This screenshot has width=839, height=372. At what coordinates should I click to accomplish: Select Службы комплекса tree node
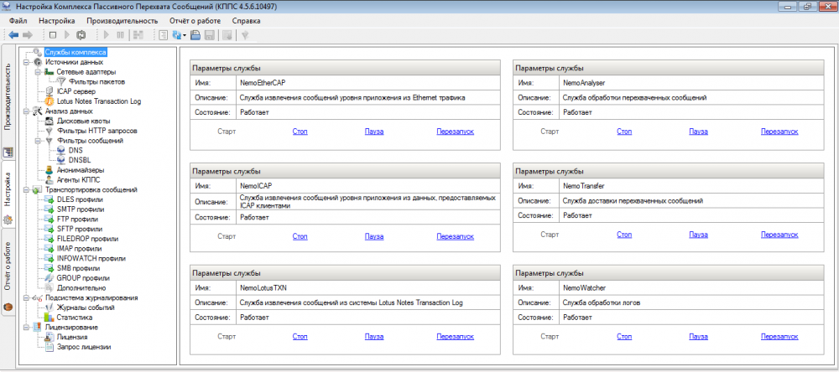click(76, 53)
